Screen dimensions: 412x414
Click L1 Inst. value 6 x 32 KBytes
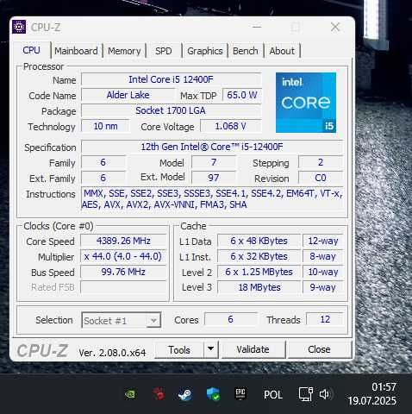(259, 256)
